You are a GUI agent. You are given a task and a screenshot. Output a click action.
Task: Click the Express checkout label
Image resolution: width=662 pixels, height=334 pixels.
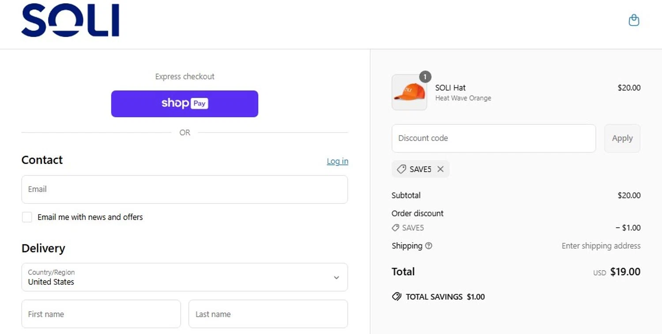coord(184,77)
